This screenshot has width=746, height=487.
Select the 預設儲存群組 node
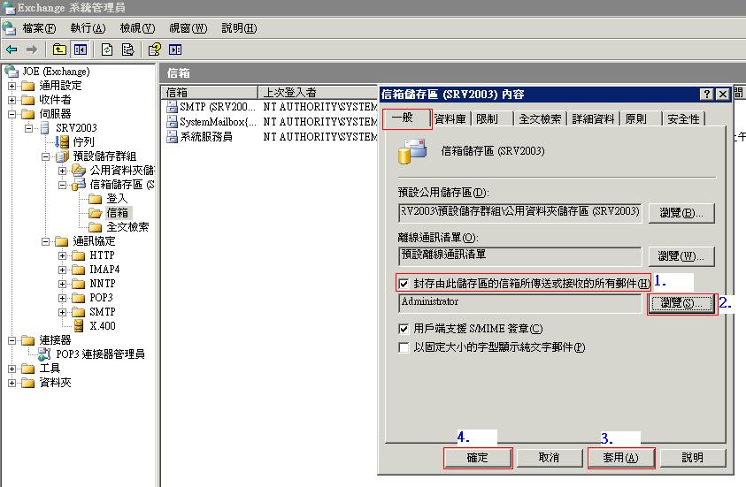coord(104,156)
